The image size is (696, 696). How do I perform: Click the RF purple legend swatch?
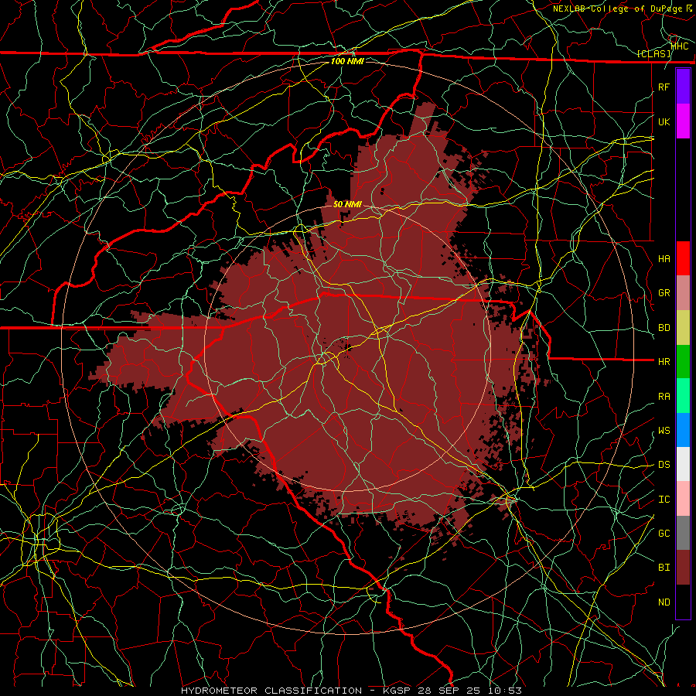pos(683,87)
